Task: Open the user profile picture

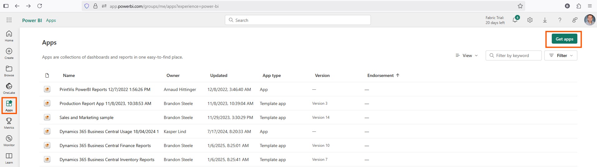Action: coord(590,20)
